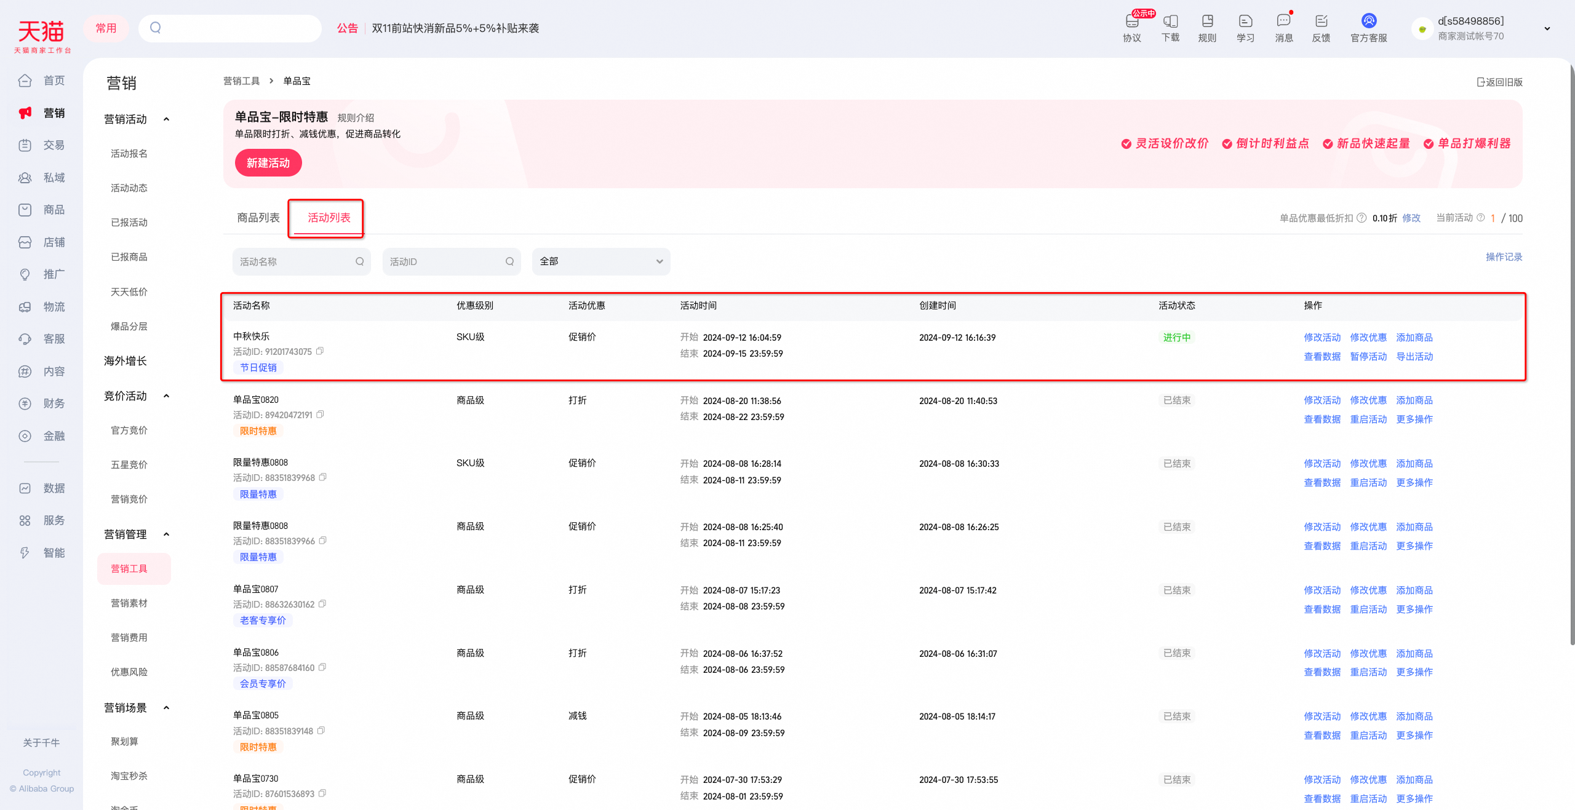The width and height of the screenshot is (1575, 810).
Task: Open 客服 customer service in sidebar
Action: (42, 339)
